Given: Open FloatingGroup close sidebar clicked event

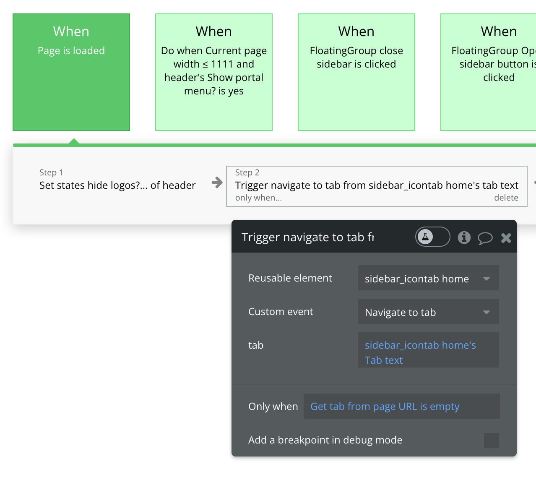Looking at the screenshot, I should [356, 72].
